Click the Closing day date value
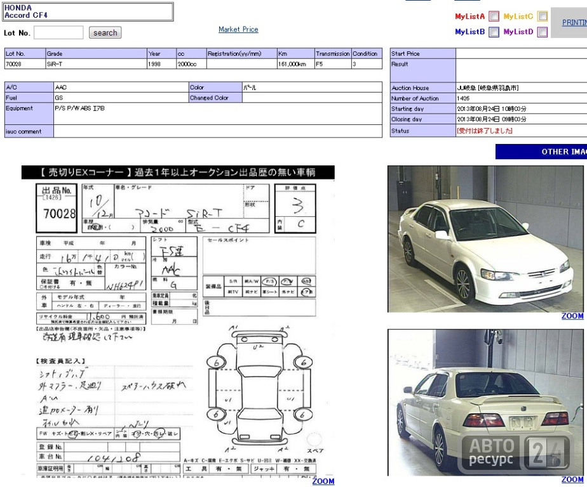 coord(492,119)
